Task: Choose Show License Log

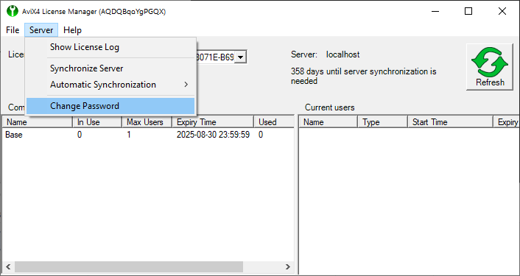Action: [x=110, y=47]
